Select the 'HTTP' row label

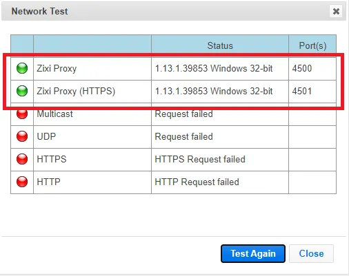click(48, 182)
